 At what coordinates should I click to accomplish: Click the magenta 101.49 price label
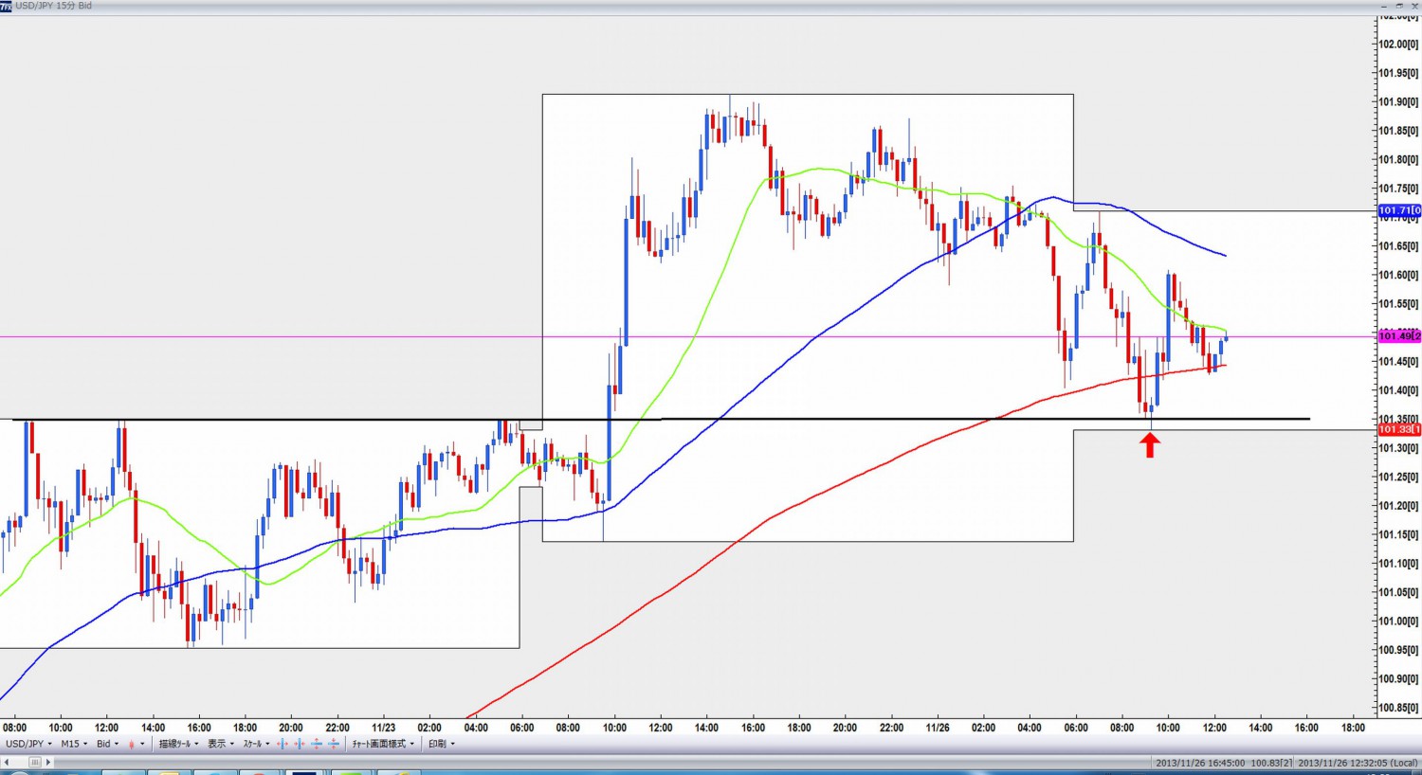click(1398, 336)
